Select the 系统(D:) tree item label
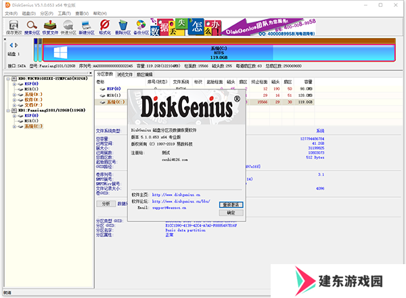The width and height of the screenshot is (406, 298). coord(33,95)
